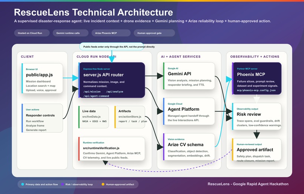This screenshot has height=194, width=304.
Task: Open the Responder controls card title
Action: [40, 115]
